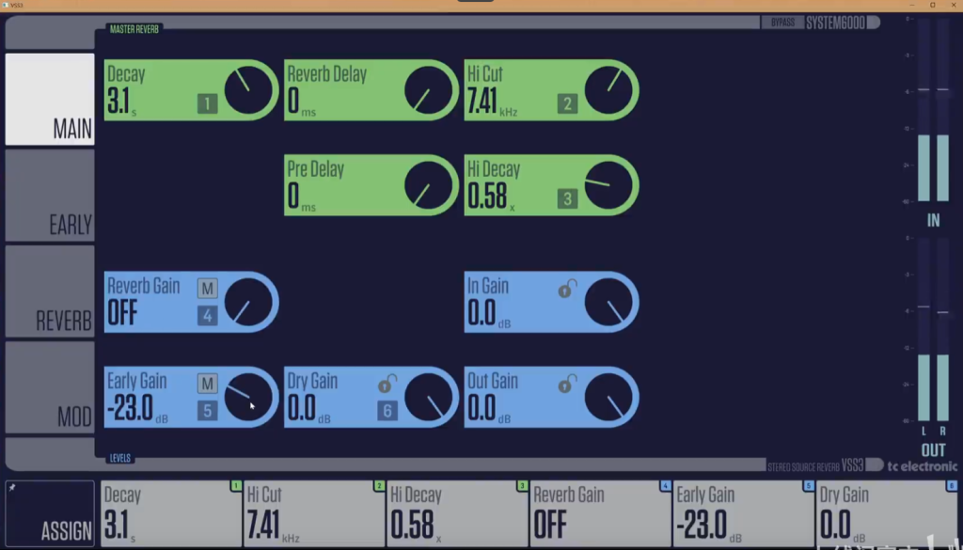Click assign badge 1 on Decay control

pos(207,103)
